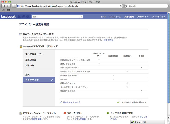Click the 政治観と宗教・信仰 row label
Viewport: 170px width, 124px height.
click(69, 75)
